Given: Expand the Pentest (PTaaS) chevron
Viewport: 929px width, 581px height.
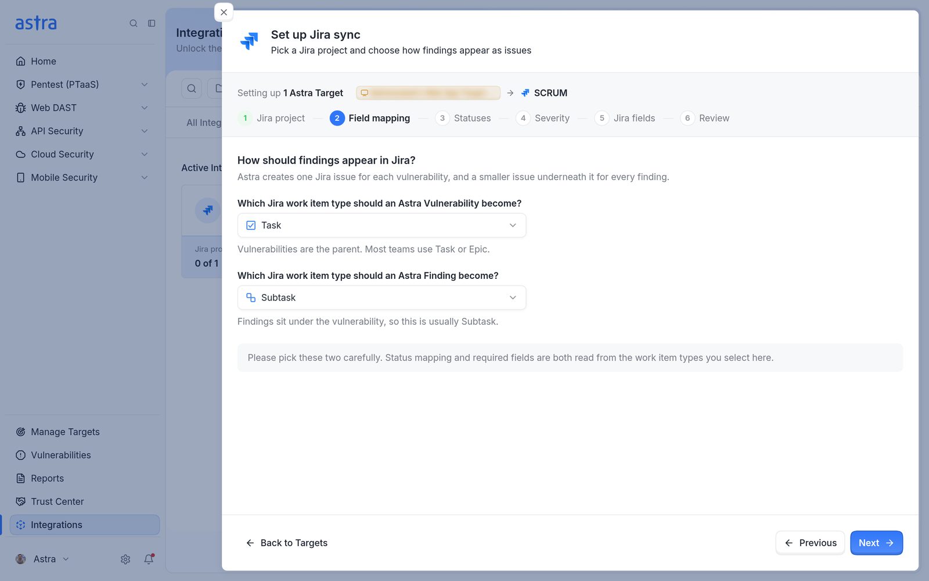Looking at the screenshot, I should (145, 84).
